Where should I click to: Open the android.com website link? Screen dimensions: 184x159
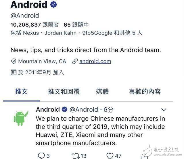pyautogui.click(x=95, y=61)
